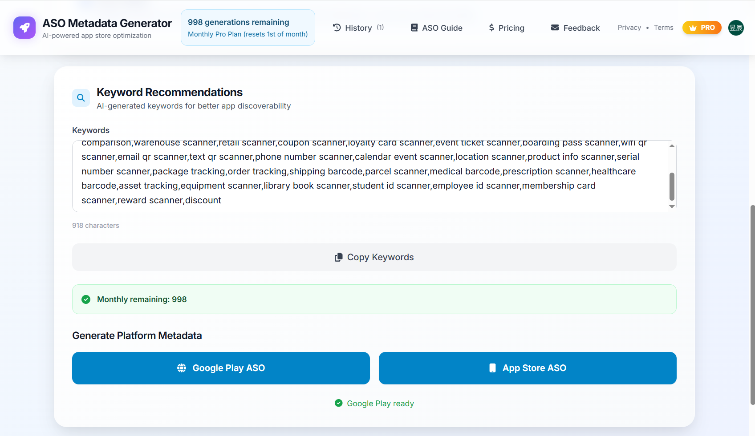Viewport: 755px width, 436px height.
Task: Click the purple rocket app logo
Action: [x=24, y=28]
